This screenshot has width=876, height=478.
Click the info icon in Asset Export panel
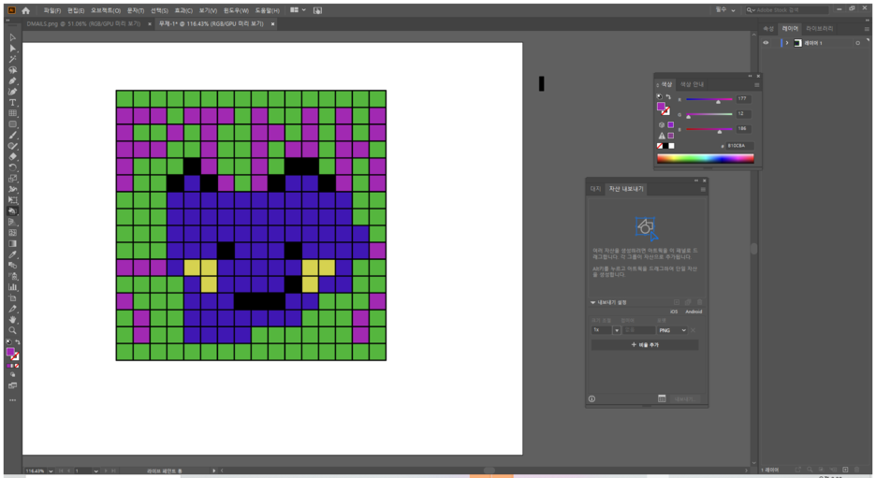tap(591, 398)
